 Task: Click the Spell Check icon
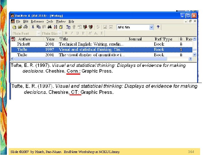(x=98, y=27)
